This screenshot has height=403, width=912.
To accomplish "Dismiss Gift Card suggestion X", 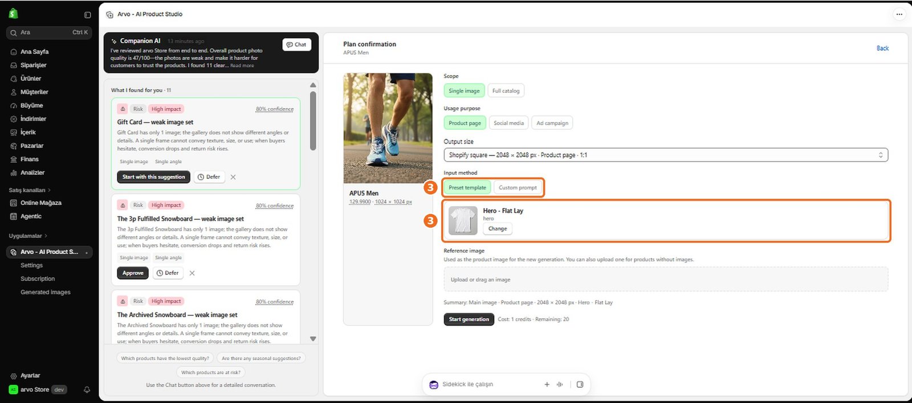I will (x=233, y=177).
